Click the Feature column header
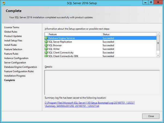The image size is (164, 123). point(75,34)
